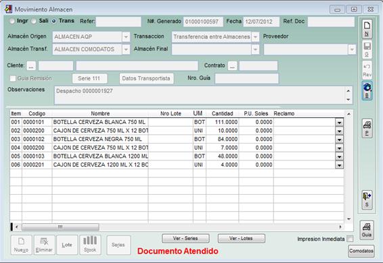Open Reclamo dropdown for item 002
This screenshot has width=383, height=263.
point(339,131)
